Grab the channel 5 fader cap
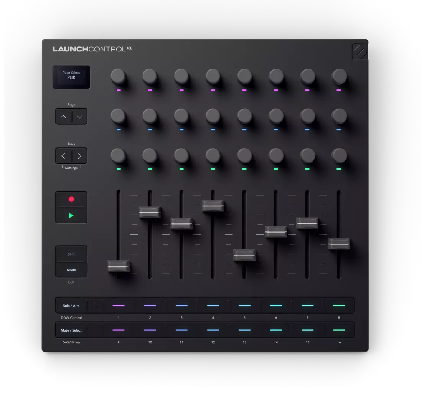Screen dimensions: 422x393 244,255
